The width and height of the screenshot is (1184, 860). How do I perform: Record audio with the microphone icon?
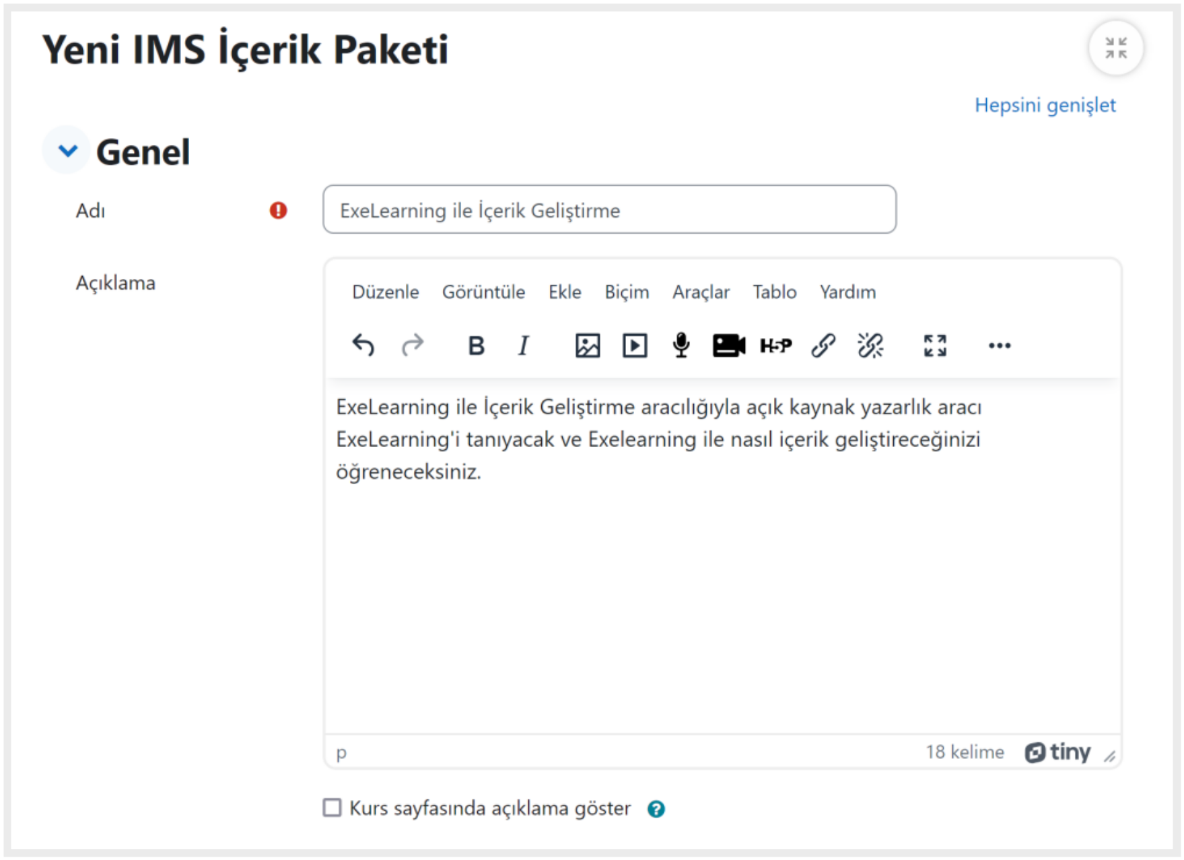tap(681, 345)
